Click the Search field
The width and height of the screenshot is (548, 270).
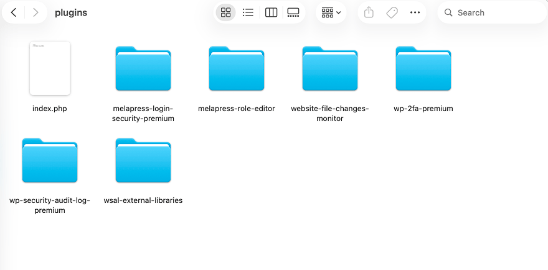pyautogui.click(x=492, y=13)
